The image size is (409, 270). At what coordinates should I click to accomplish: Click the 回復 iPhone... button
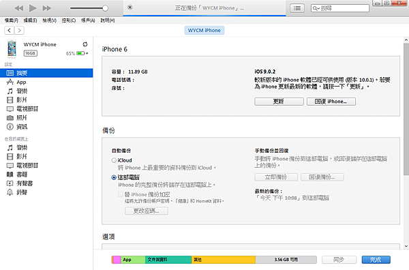(x=331, y=102)
